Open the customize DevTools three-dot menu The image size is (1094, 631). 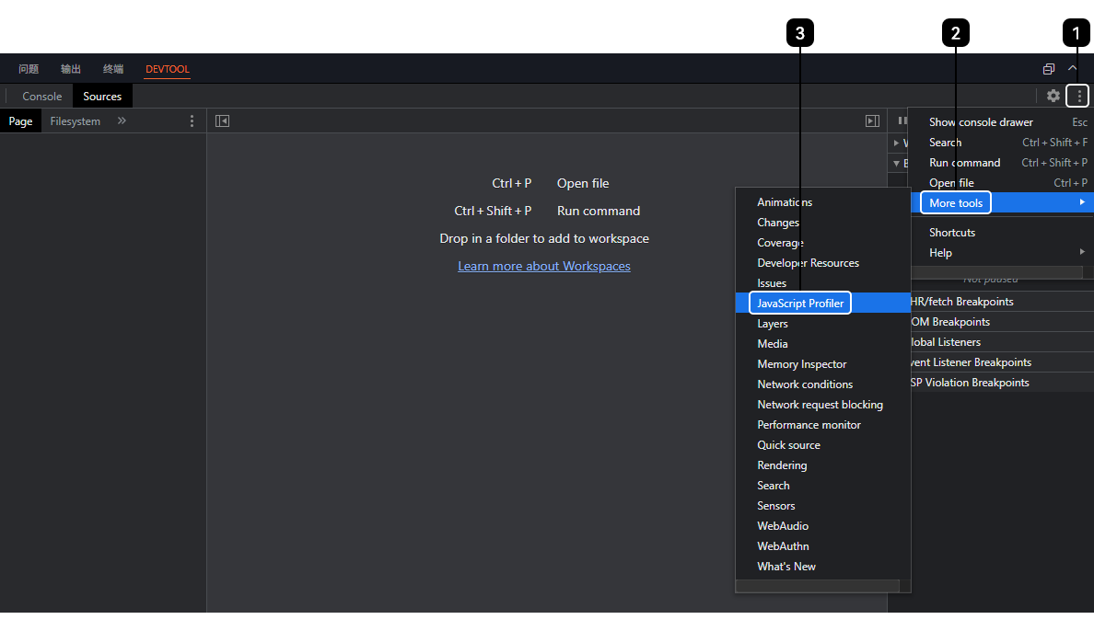point(1078,97)
